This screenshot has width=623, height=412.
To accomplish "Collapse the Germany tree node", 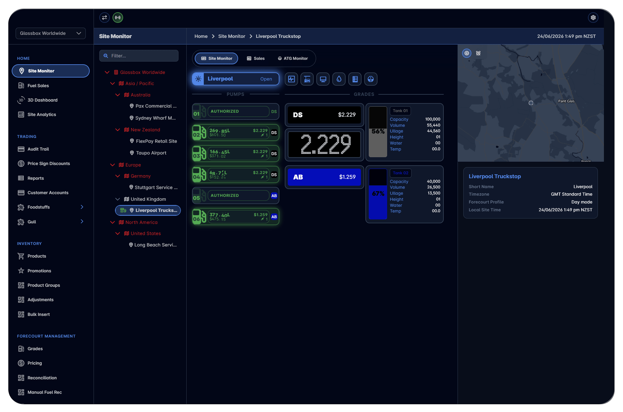I will click(118, 176).
